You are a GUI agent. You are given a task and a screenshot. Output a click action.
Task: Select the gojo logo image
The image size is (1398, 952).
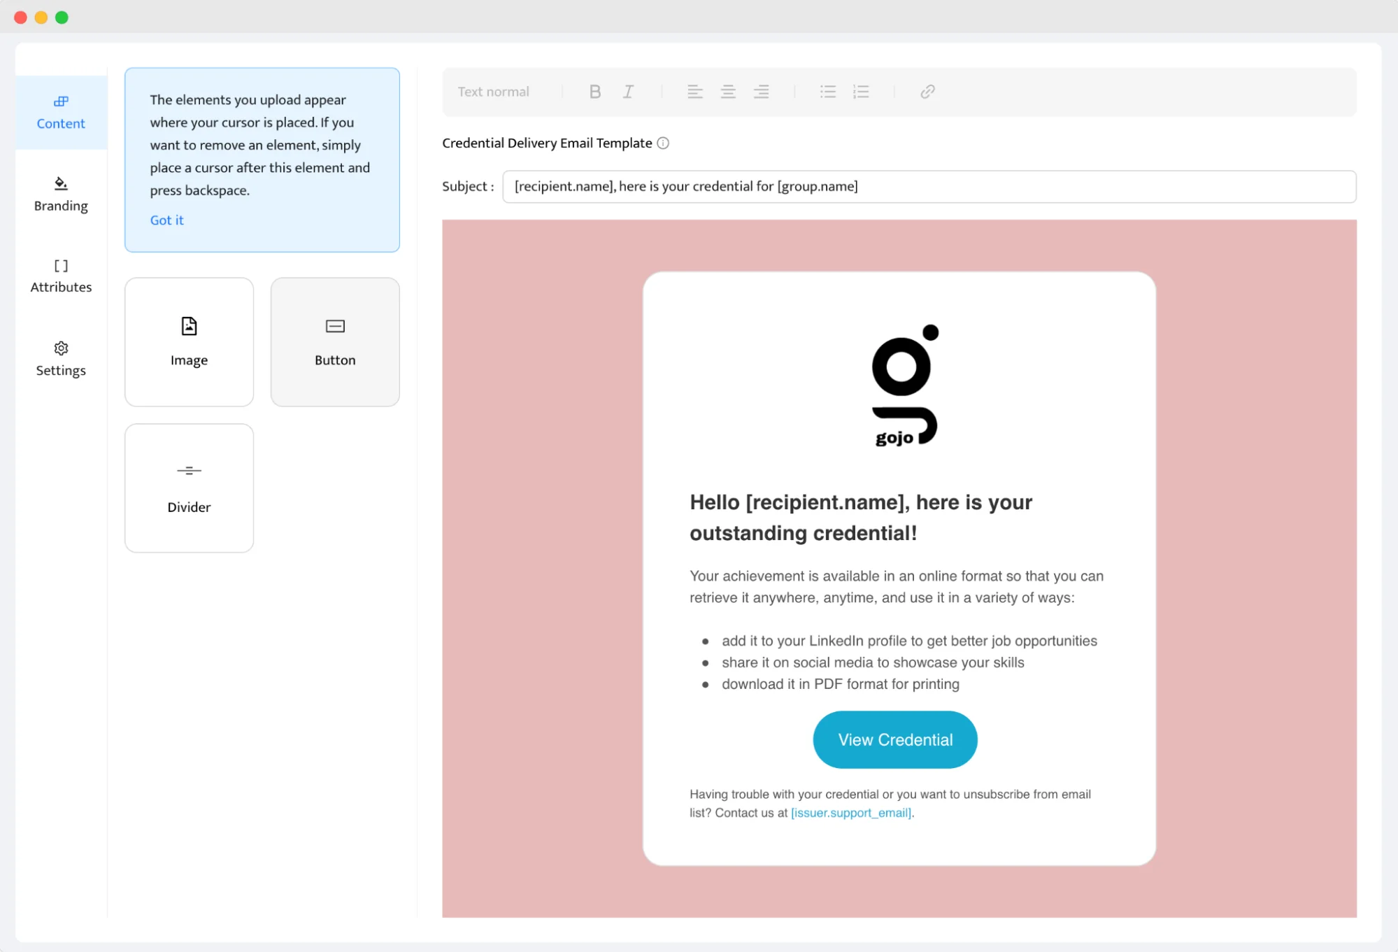[905, 385]
